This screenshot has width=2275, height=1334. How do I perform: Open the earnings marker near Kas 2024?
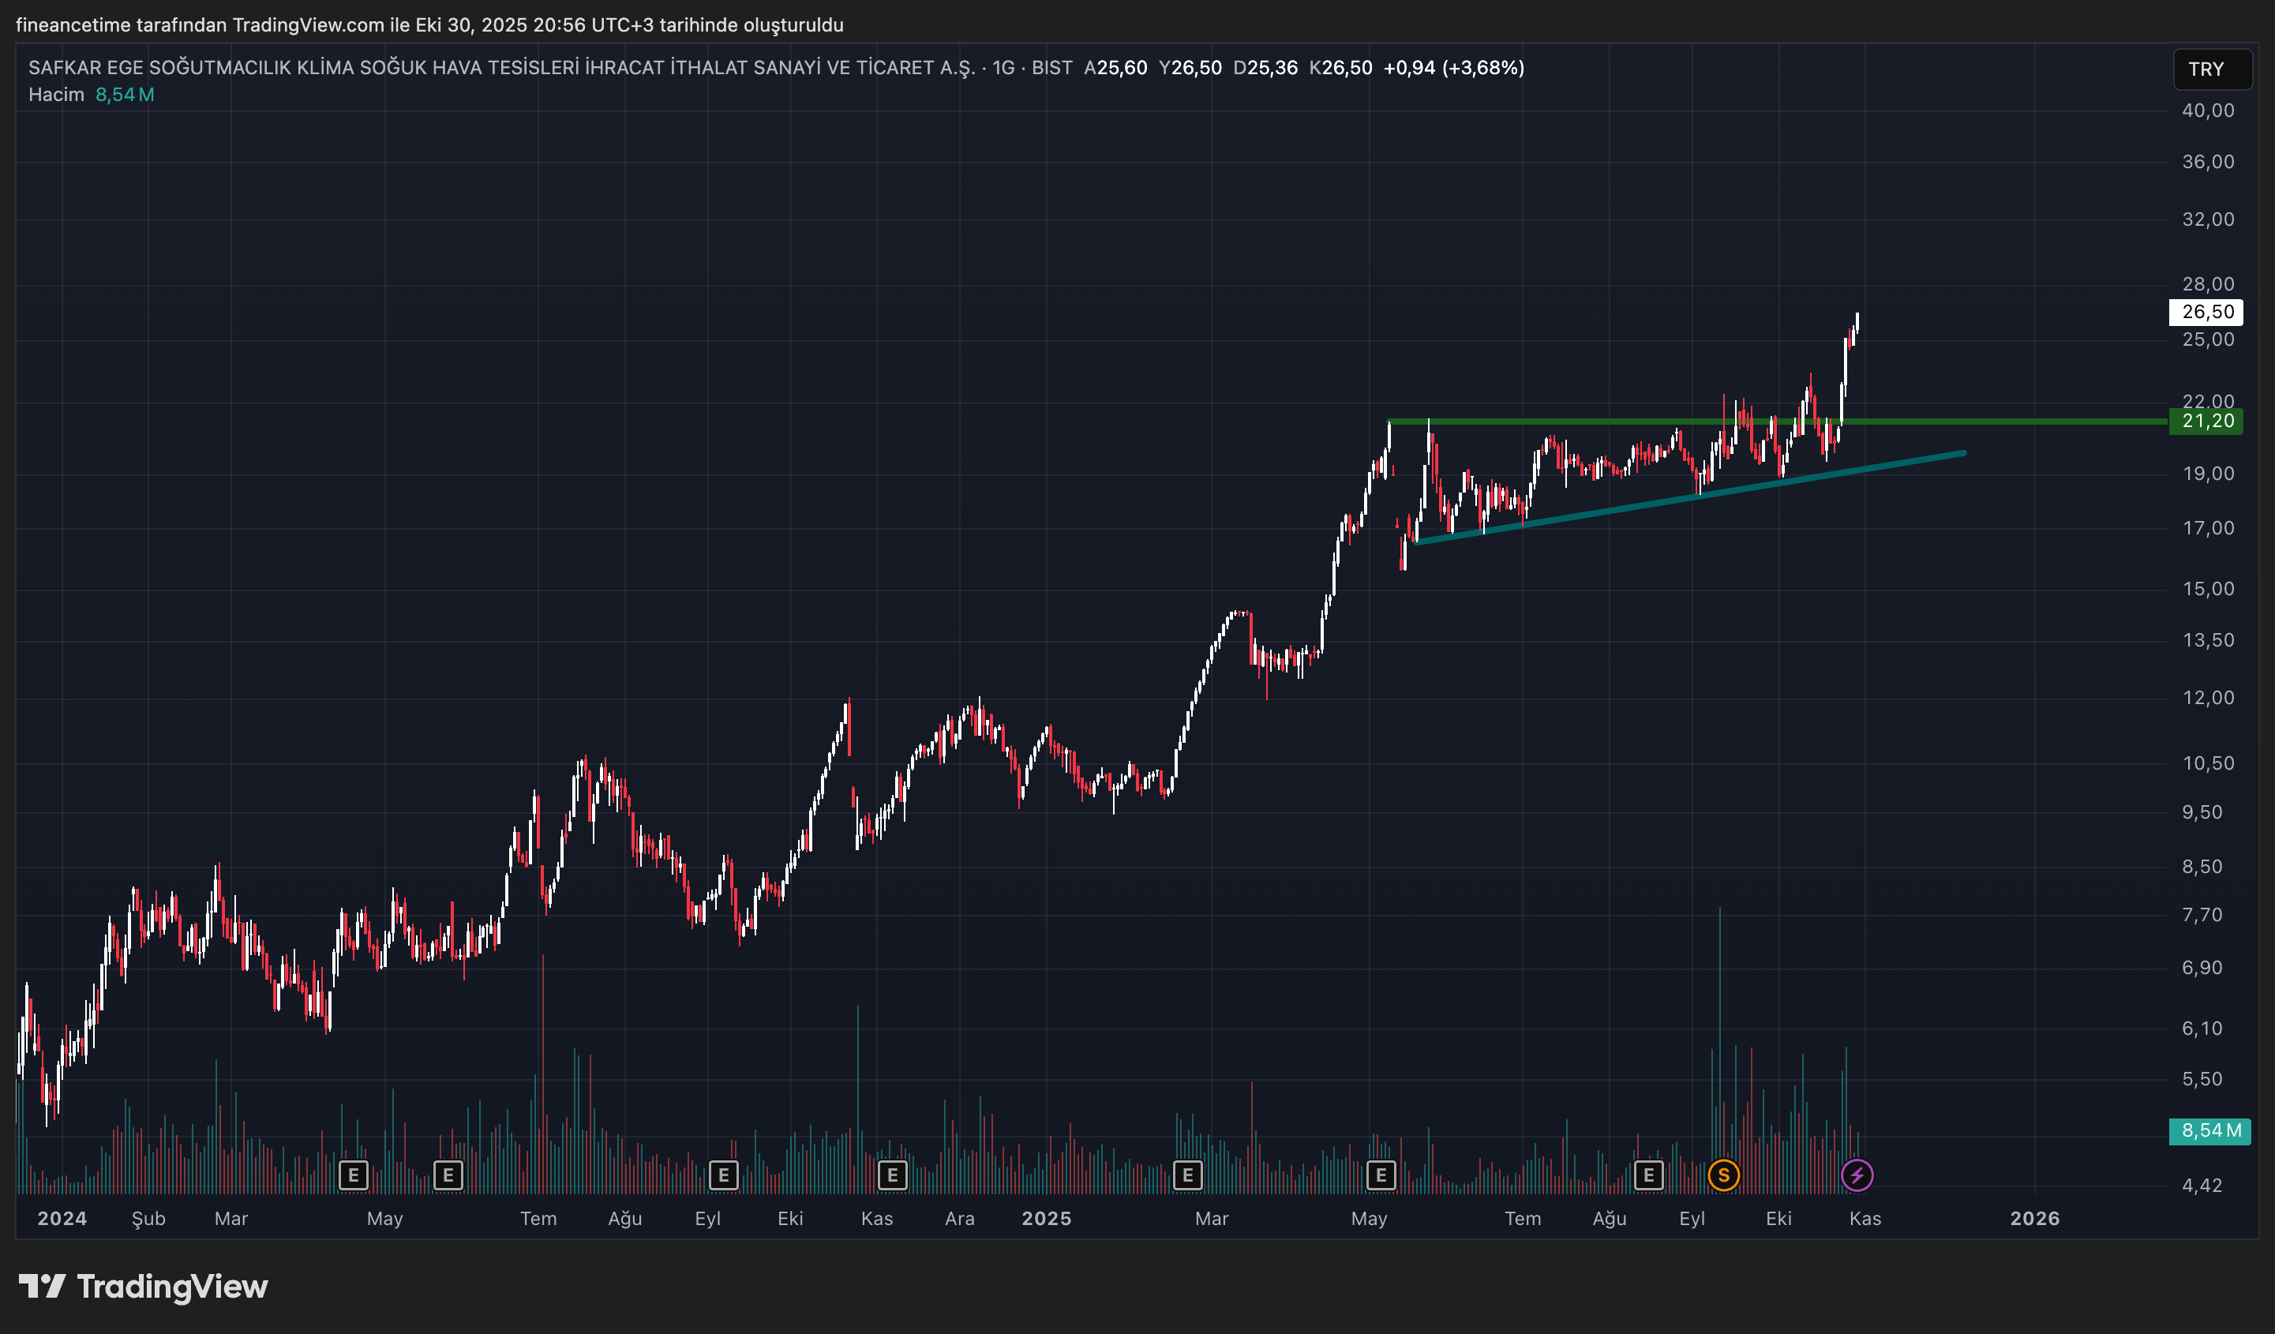892,1175
